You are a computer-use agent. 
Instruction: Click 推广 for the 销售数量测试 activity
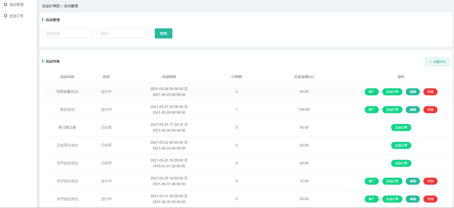click(371, 92)
